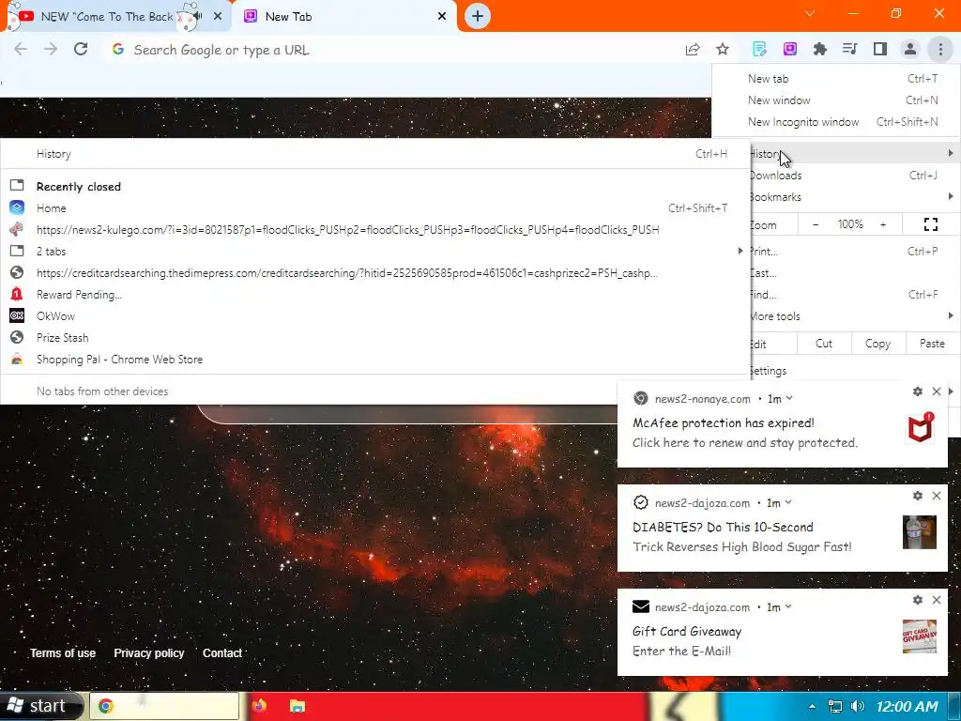Reload the page with refresh icon
The height and width of the screenshot is (721, 961).
[81, 49]
